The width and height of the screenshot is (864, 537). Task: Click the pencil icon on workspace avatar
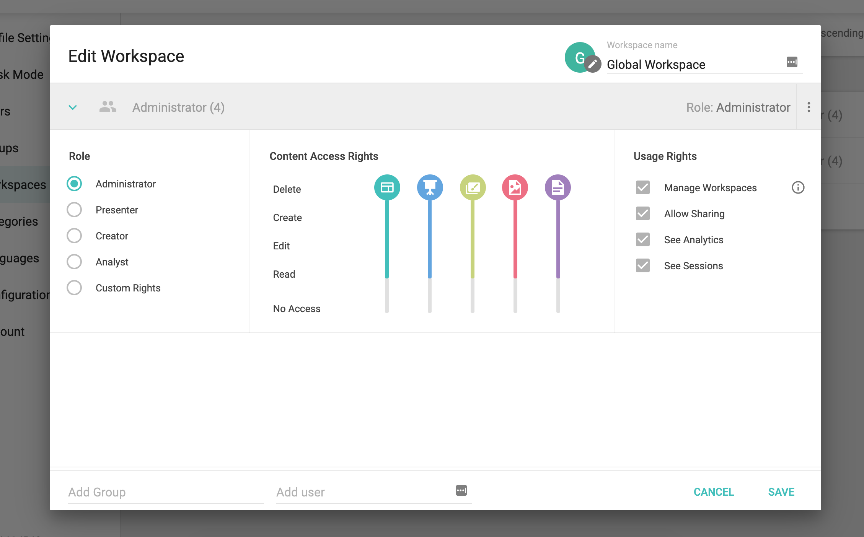click(593, 64)
